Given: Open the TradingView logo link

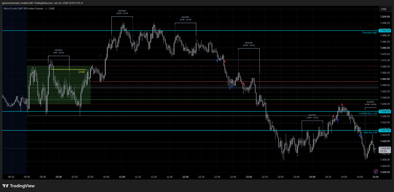Looking at the screenshot, I should [18, 186].
